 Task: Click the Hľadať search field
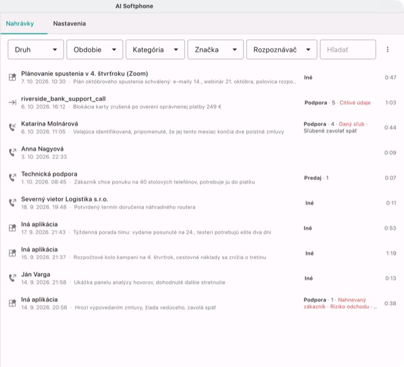[x=348, y=49]
